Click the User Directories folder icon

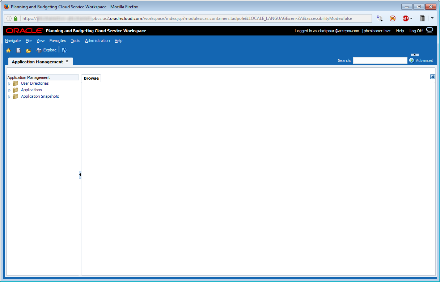[16, 84]
